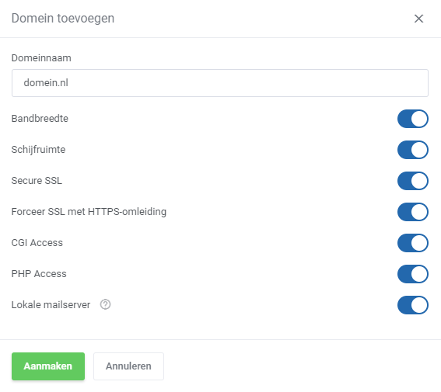Click the Schijfruimte label text
The image size is (441, 392).
pos(39,150)
